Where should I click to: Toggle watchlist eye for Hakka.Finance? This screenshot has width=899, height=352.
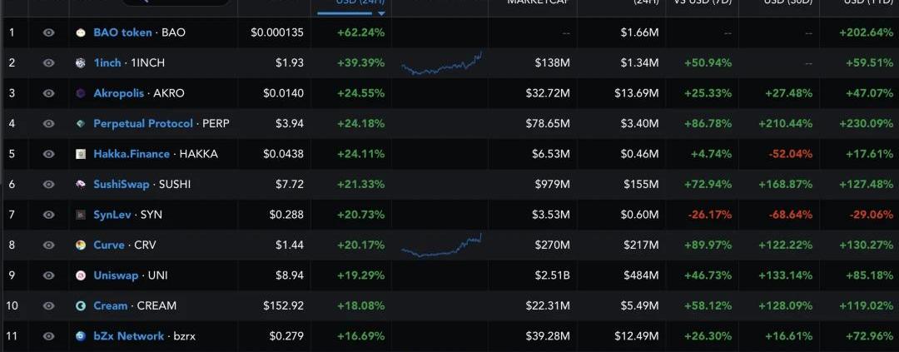coord(49,154)
